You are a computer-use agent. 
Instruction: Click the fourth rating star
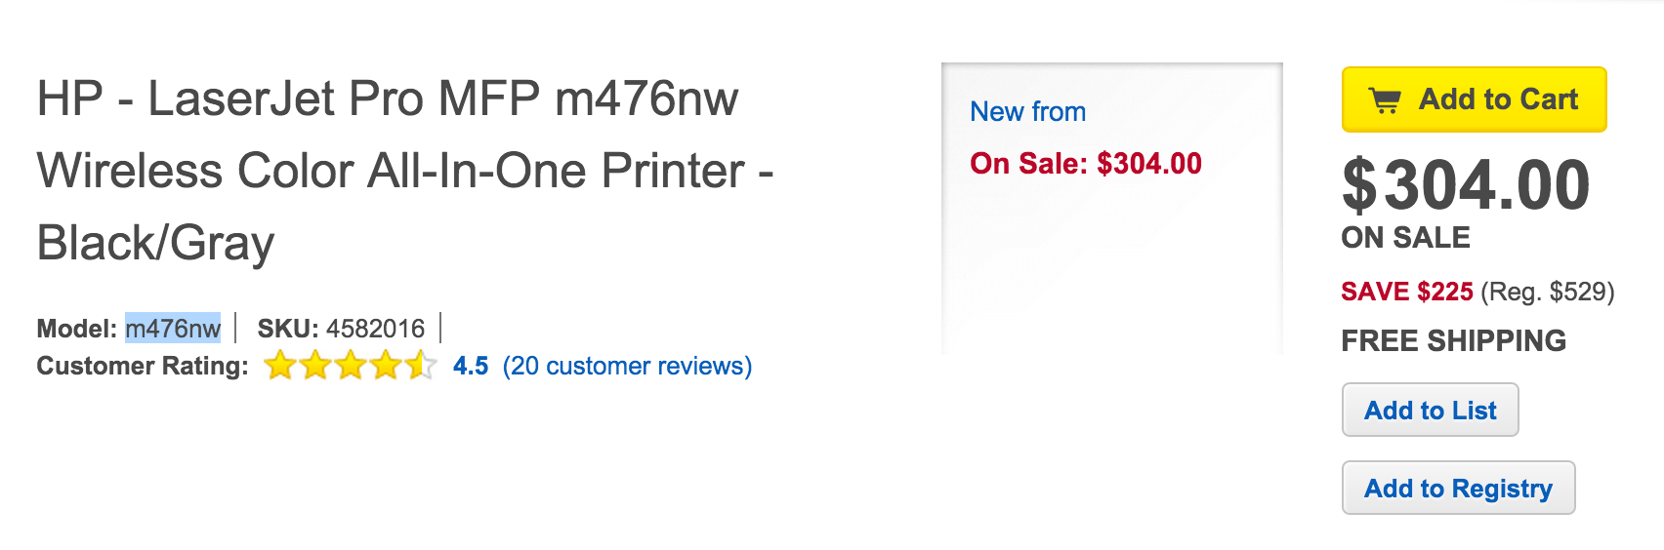386,366
